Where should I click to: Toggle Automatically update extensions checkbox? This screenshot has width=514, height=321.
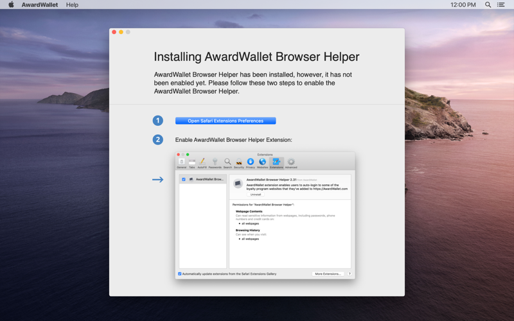point(180,274)
